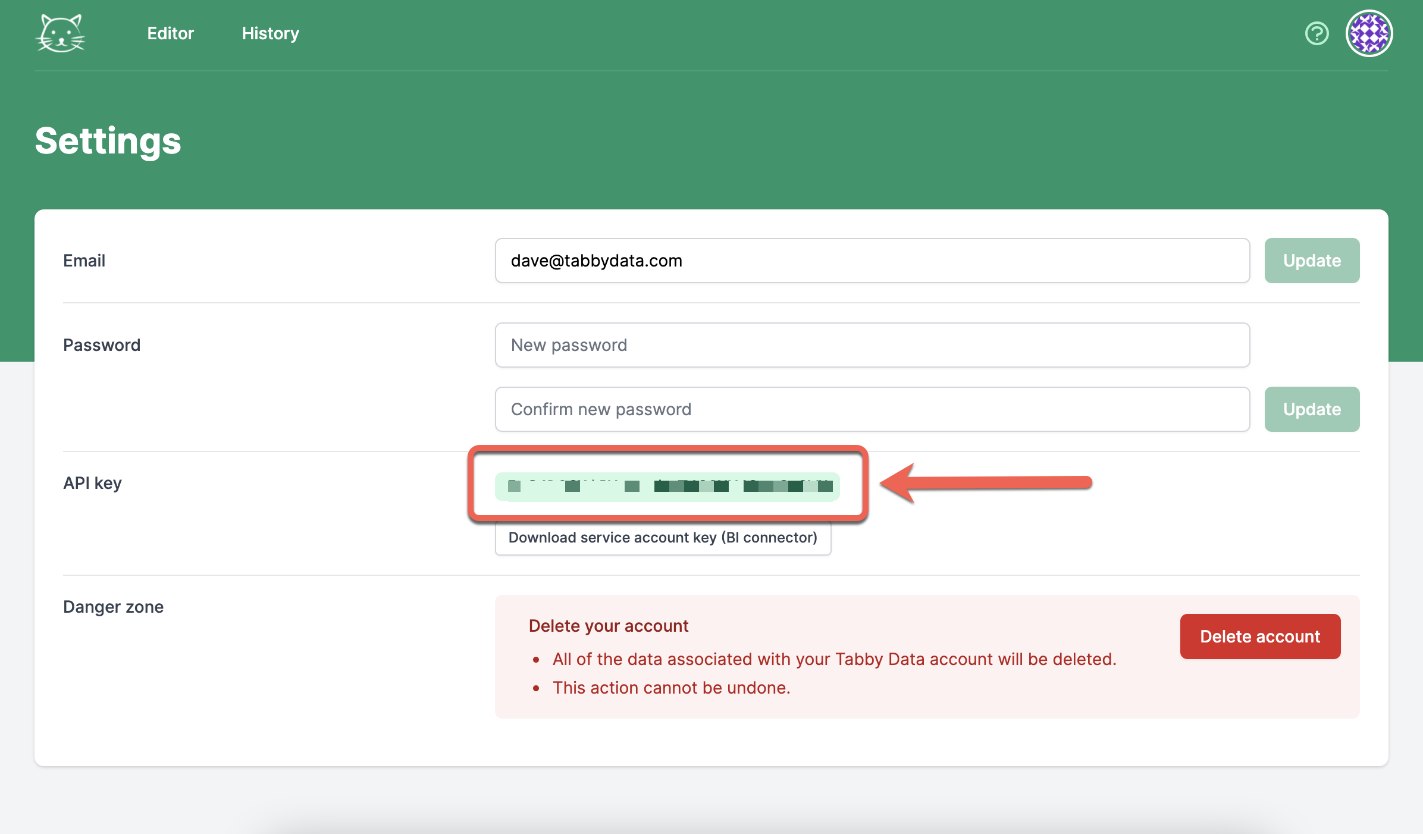Open the user avatar menu
This screenshot has height=834, width=1423.
click(1369, 33)
